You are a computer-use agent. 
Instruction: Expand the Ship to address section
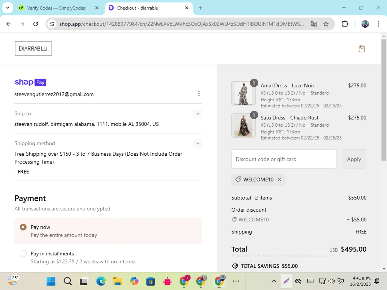pos(198,113)
